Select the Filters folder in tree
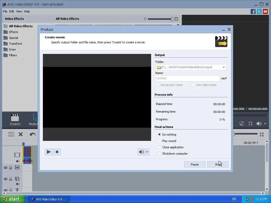 click(10, 55)
